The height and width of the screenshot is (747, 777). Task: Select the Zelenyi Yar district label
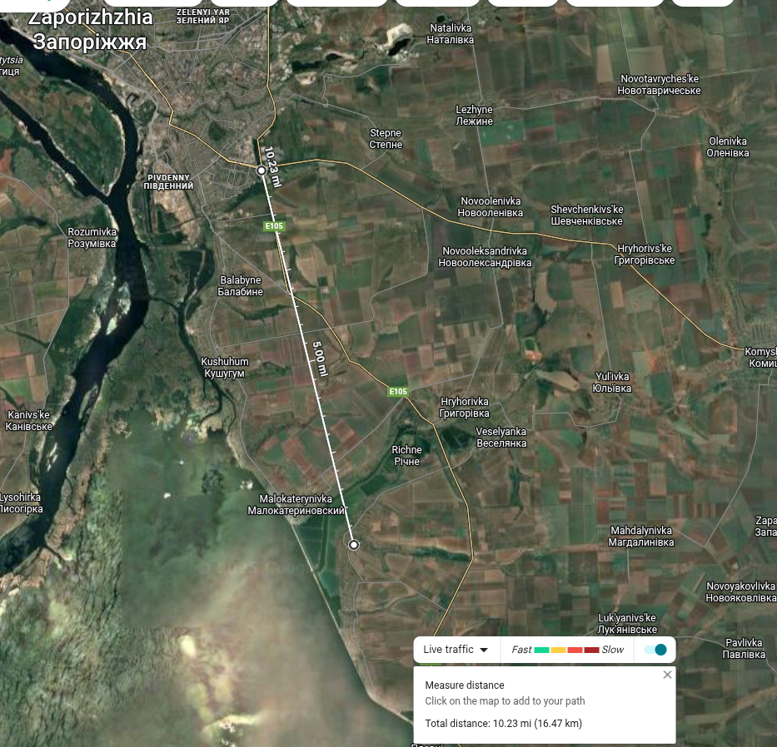coord(203,16)
